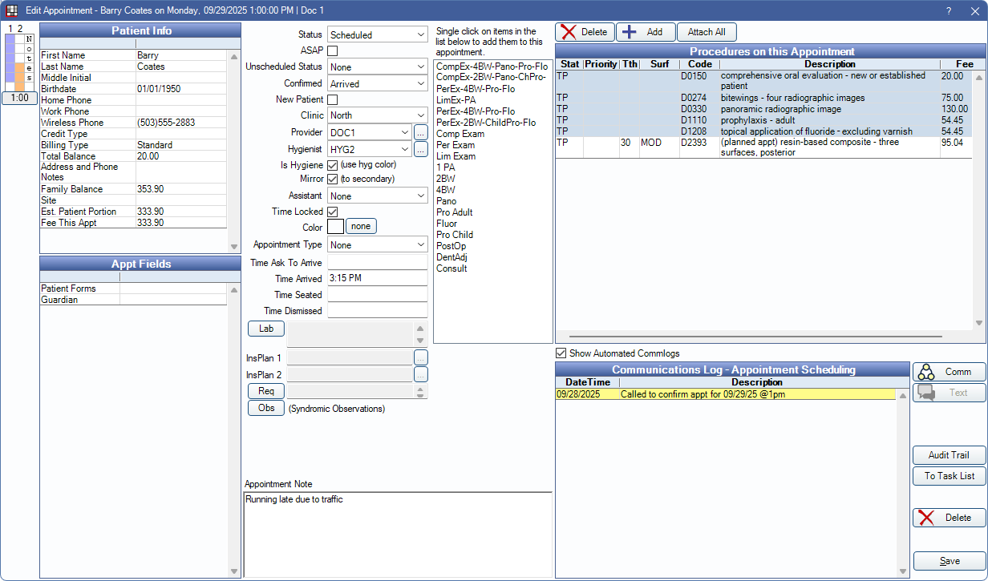Screen dimensions: 988x581
Task: Select CompEx-4BW-Pano-Pro-Flo from quick add list
Action: click(492, 67)
